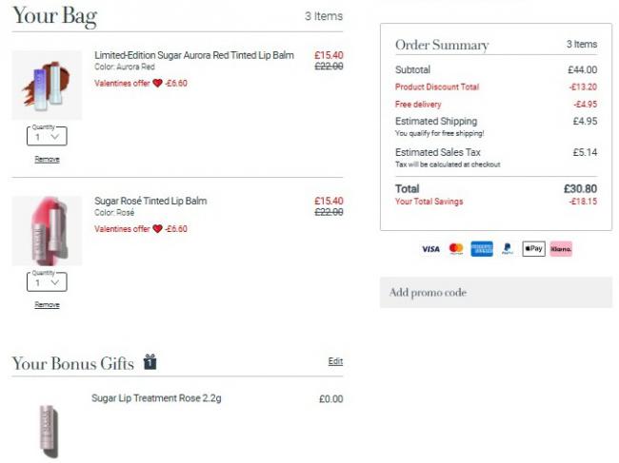619x463 pixels.
Task: Click the Visa payment icon
Action: pyautogui.click(x=430, y=249)
